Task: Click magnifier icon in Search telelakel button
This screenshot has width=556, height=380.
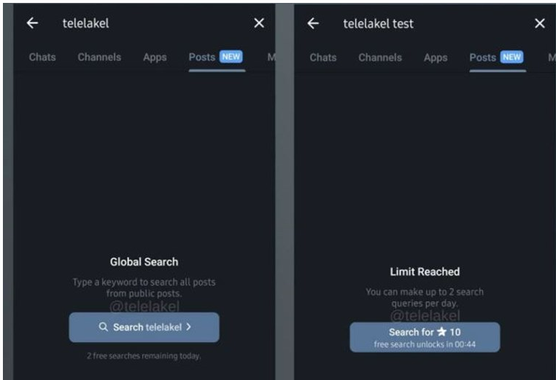Action: [103, 327]
